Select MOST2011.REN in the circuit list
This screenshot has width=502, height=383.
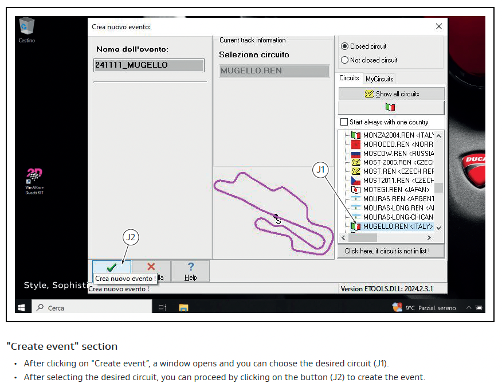point(398,181)
